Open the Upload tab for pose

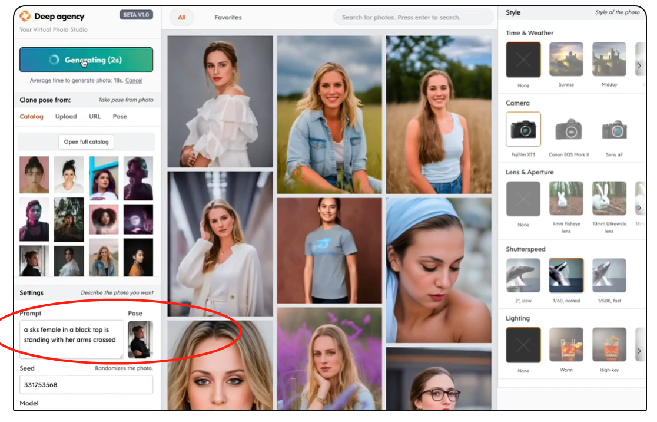[x=66, y=117]
